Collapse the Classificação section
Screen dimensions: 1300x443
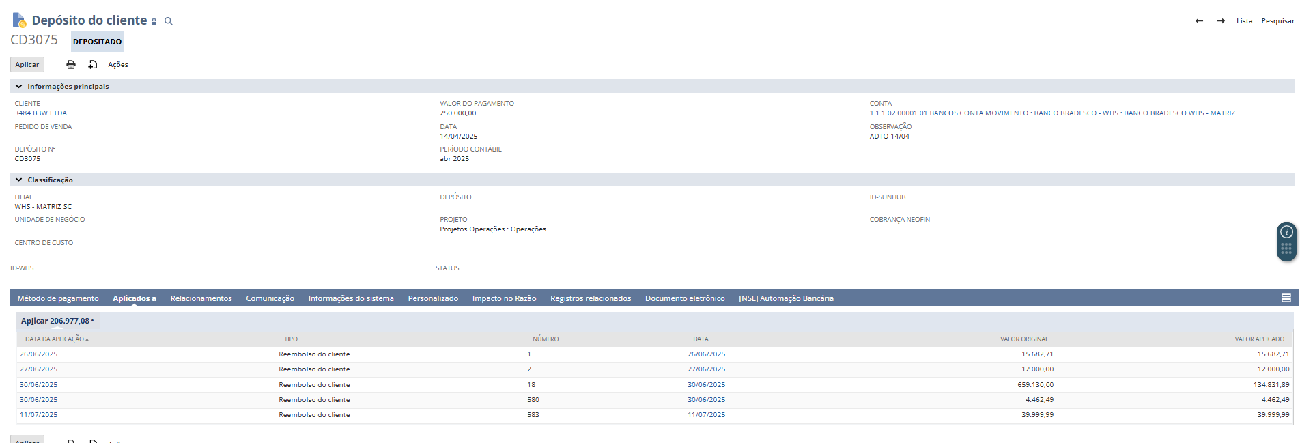[x=19, y=180]
